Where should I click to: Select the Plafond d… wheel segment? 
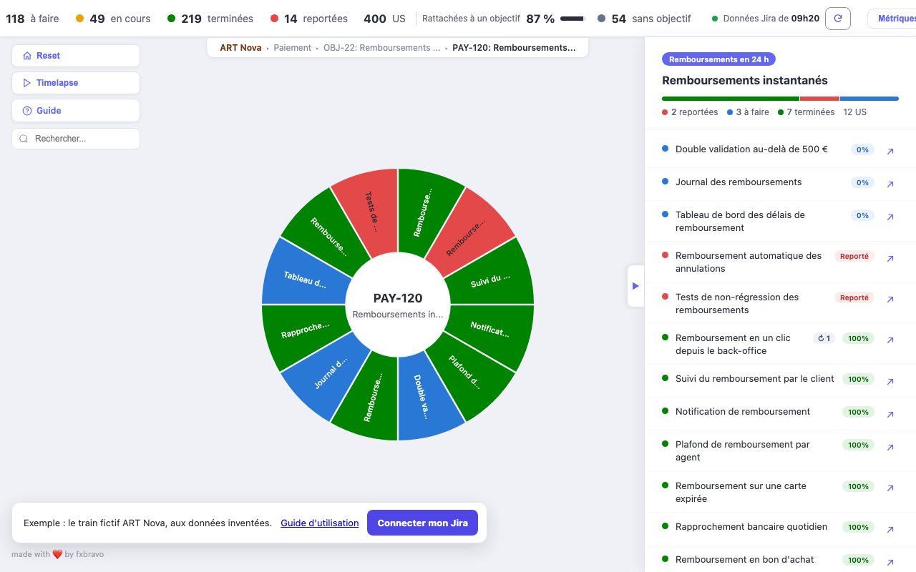click(467, 374)
